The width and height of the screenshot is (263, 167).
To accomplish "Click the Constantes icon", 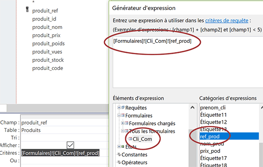I will (119, 154).
